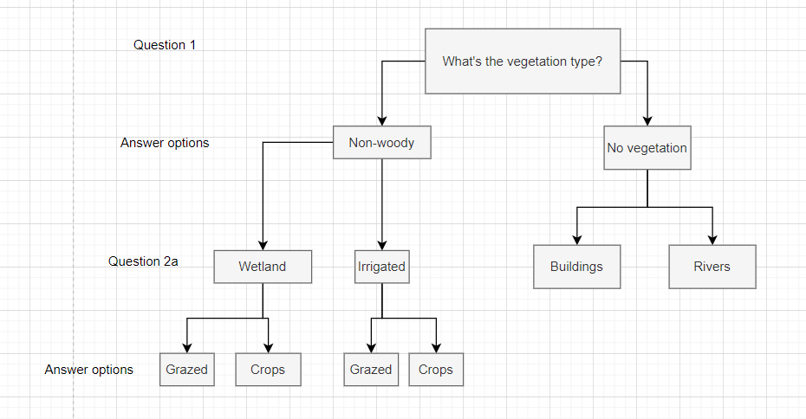806x419 pixels.
Task: Select the "Answer options" label beside Non-woody
Action: [x=165, y=143]
